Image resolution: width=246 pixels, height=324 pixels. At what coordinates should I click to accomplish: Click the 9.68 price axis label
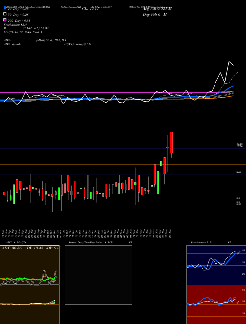pos(238,172)
